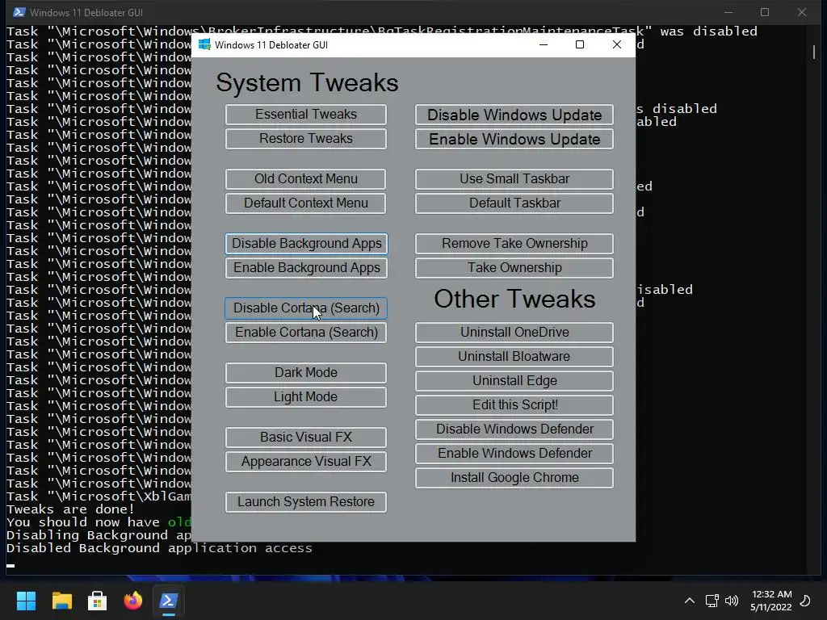827x620 pixels.
Task: Click Enable Windows Defender
Action: (514, 454)
